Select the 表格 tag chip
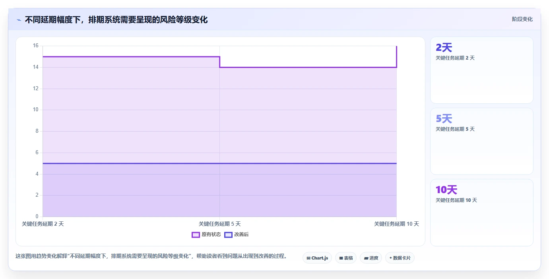Viewport: 549px width, 279px height. pyautogui.click(x=346, y=258)
